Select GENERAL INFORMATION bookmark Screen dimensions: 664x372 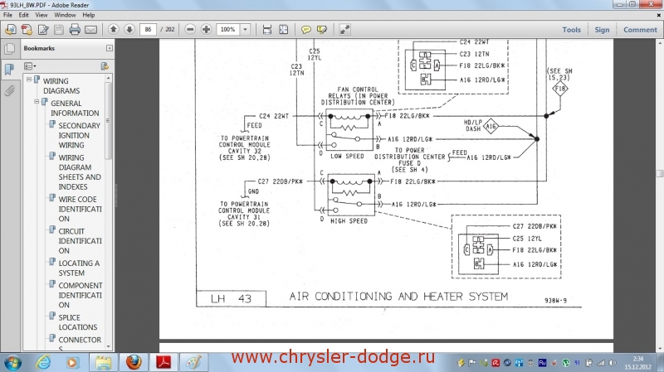tap(75, 109)
